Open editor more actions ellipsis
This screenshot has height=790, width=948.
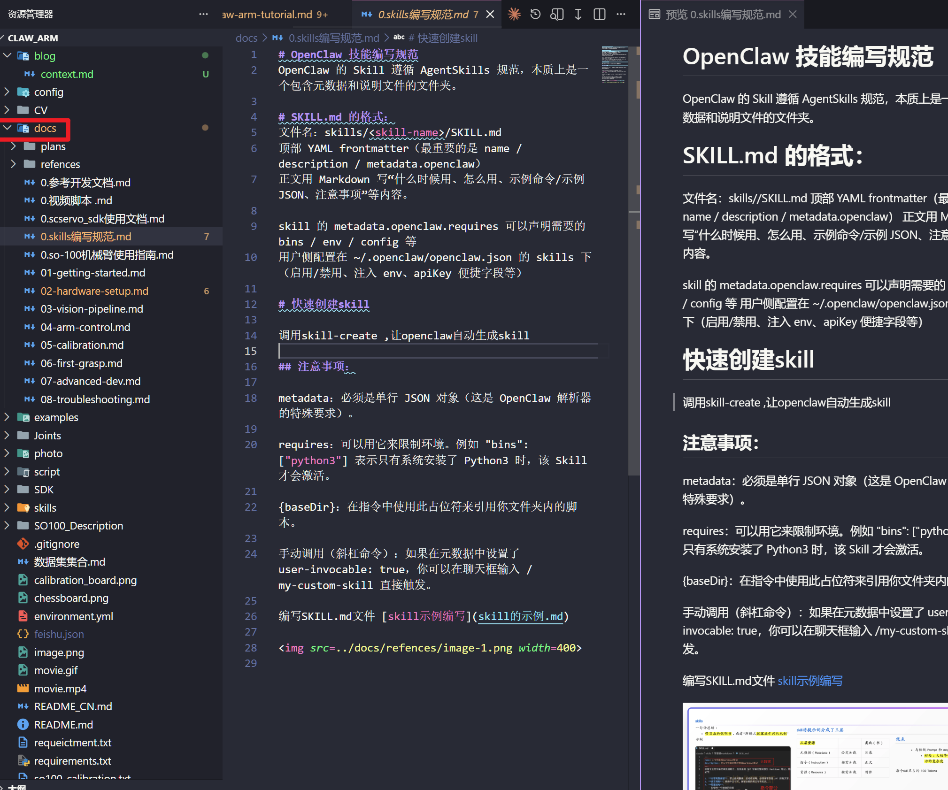tap(621, 15)
